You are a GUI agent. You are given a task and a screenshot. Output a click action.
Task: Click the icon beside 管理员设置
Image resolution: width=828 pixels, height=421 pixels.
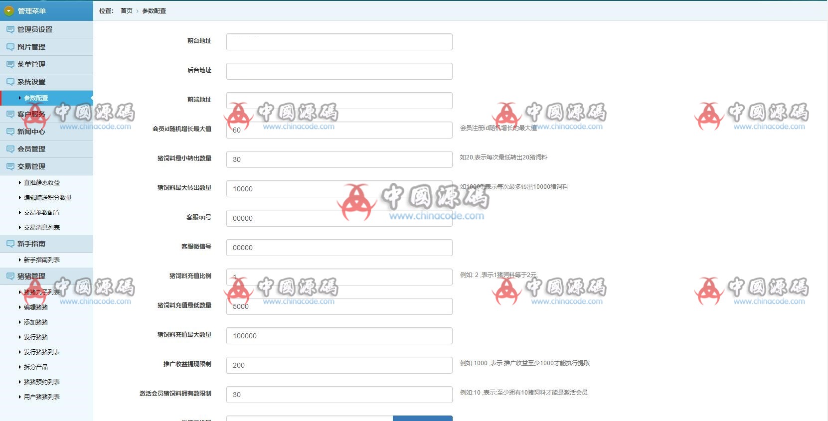click(10, 30)
